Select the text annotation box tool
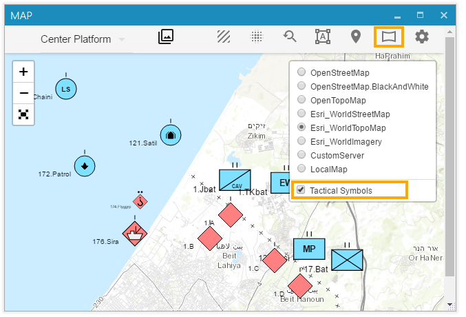 322,37
